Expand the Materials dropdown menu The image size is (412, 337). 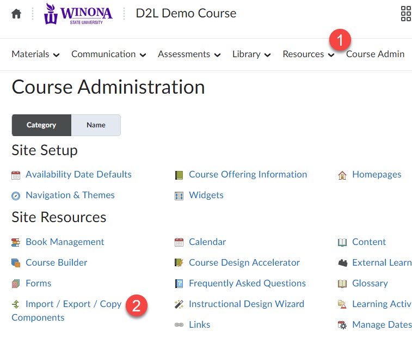click(35, 54)
